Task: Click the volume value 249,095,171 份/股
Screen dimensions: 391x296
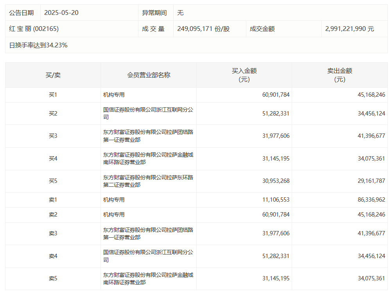Action: 203,29
